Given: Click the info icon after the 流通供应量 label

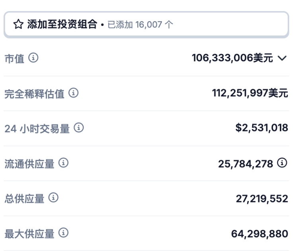Looking at the screenshot, I should [x=64, y=163].
